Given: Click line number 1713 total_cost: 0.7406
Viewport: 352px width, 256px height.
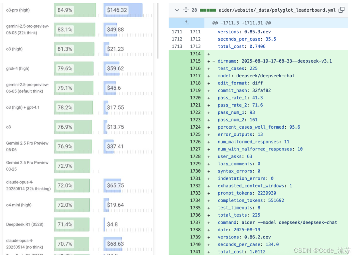Looking at the screenshot, I should 195,46.
